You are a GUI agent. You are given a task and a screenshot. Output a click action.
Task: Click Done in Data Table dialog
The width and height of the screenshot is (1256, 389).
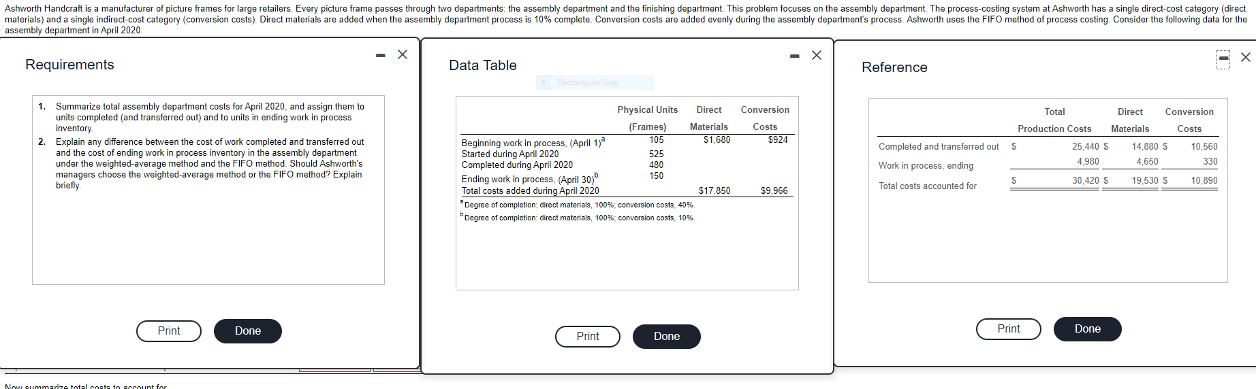[667, 337]
